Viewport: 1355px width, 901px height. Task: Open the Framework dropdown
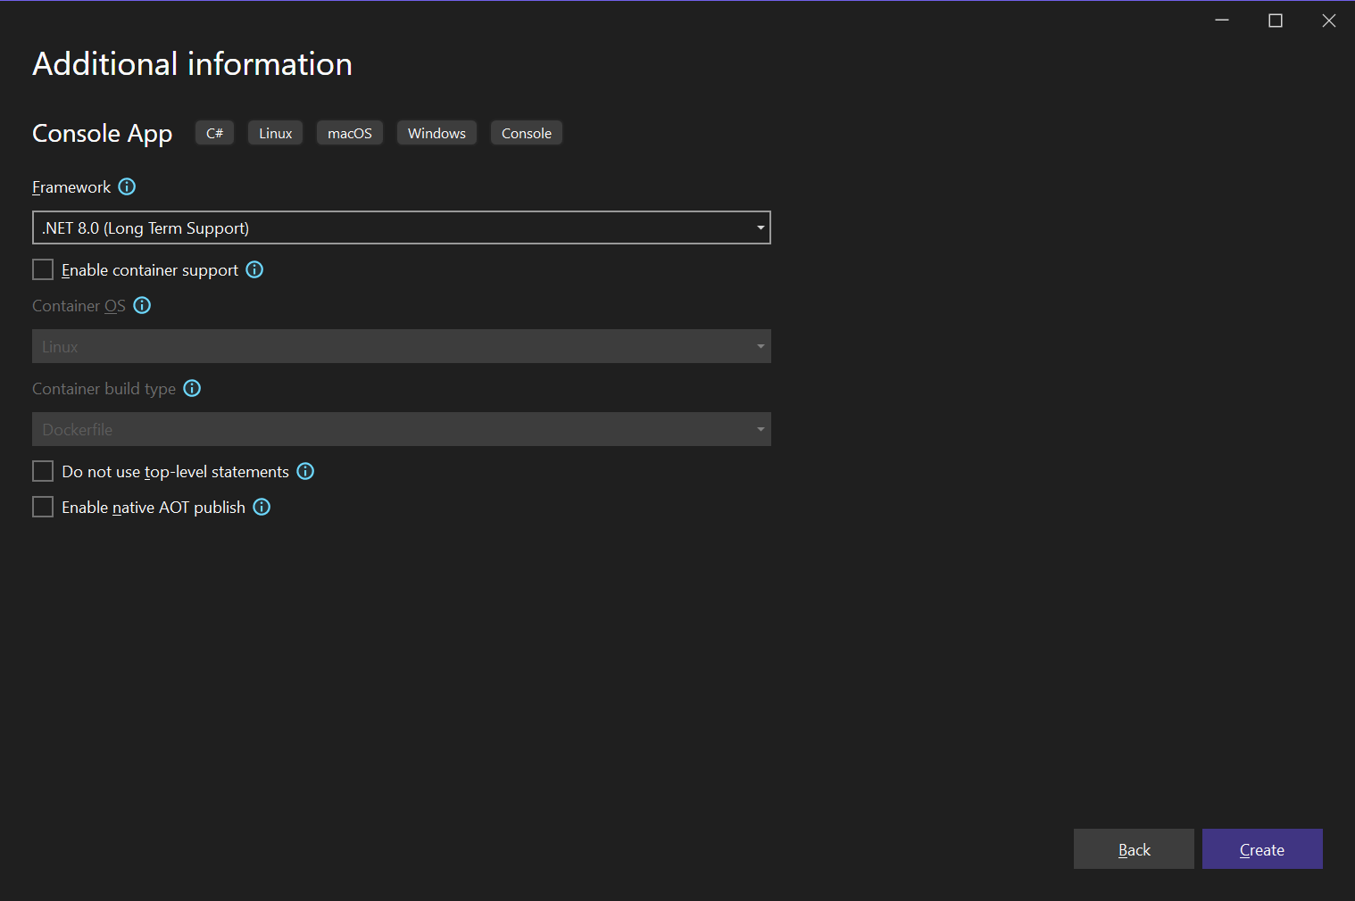click(x=759, y=227)
